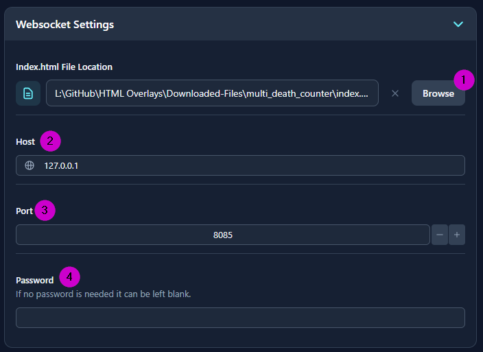Decrease port number with minus button

(440, 235)
